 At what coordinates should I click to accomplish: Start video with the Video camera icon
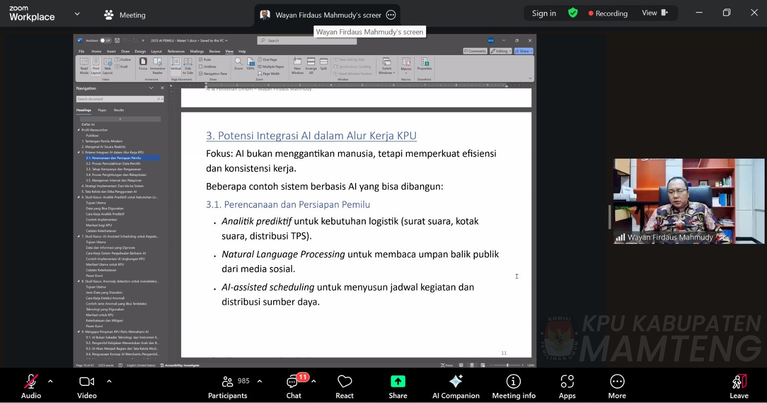point(87,382)
